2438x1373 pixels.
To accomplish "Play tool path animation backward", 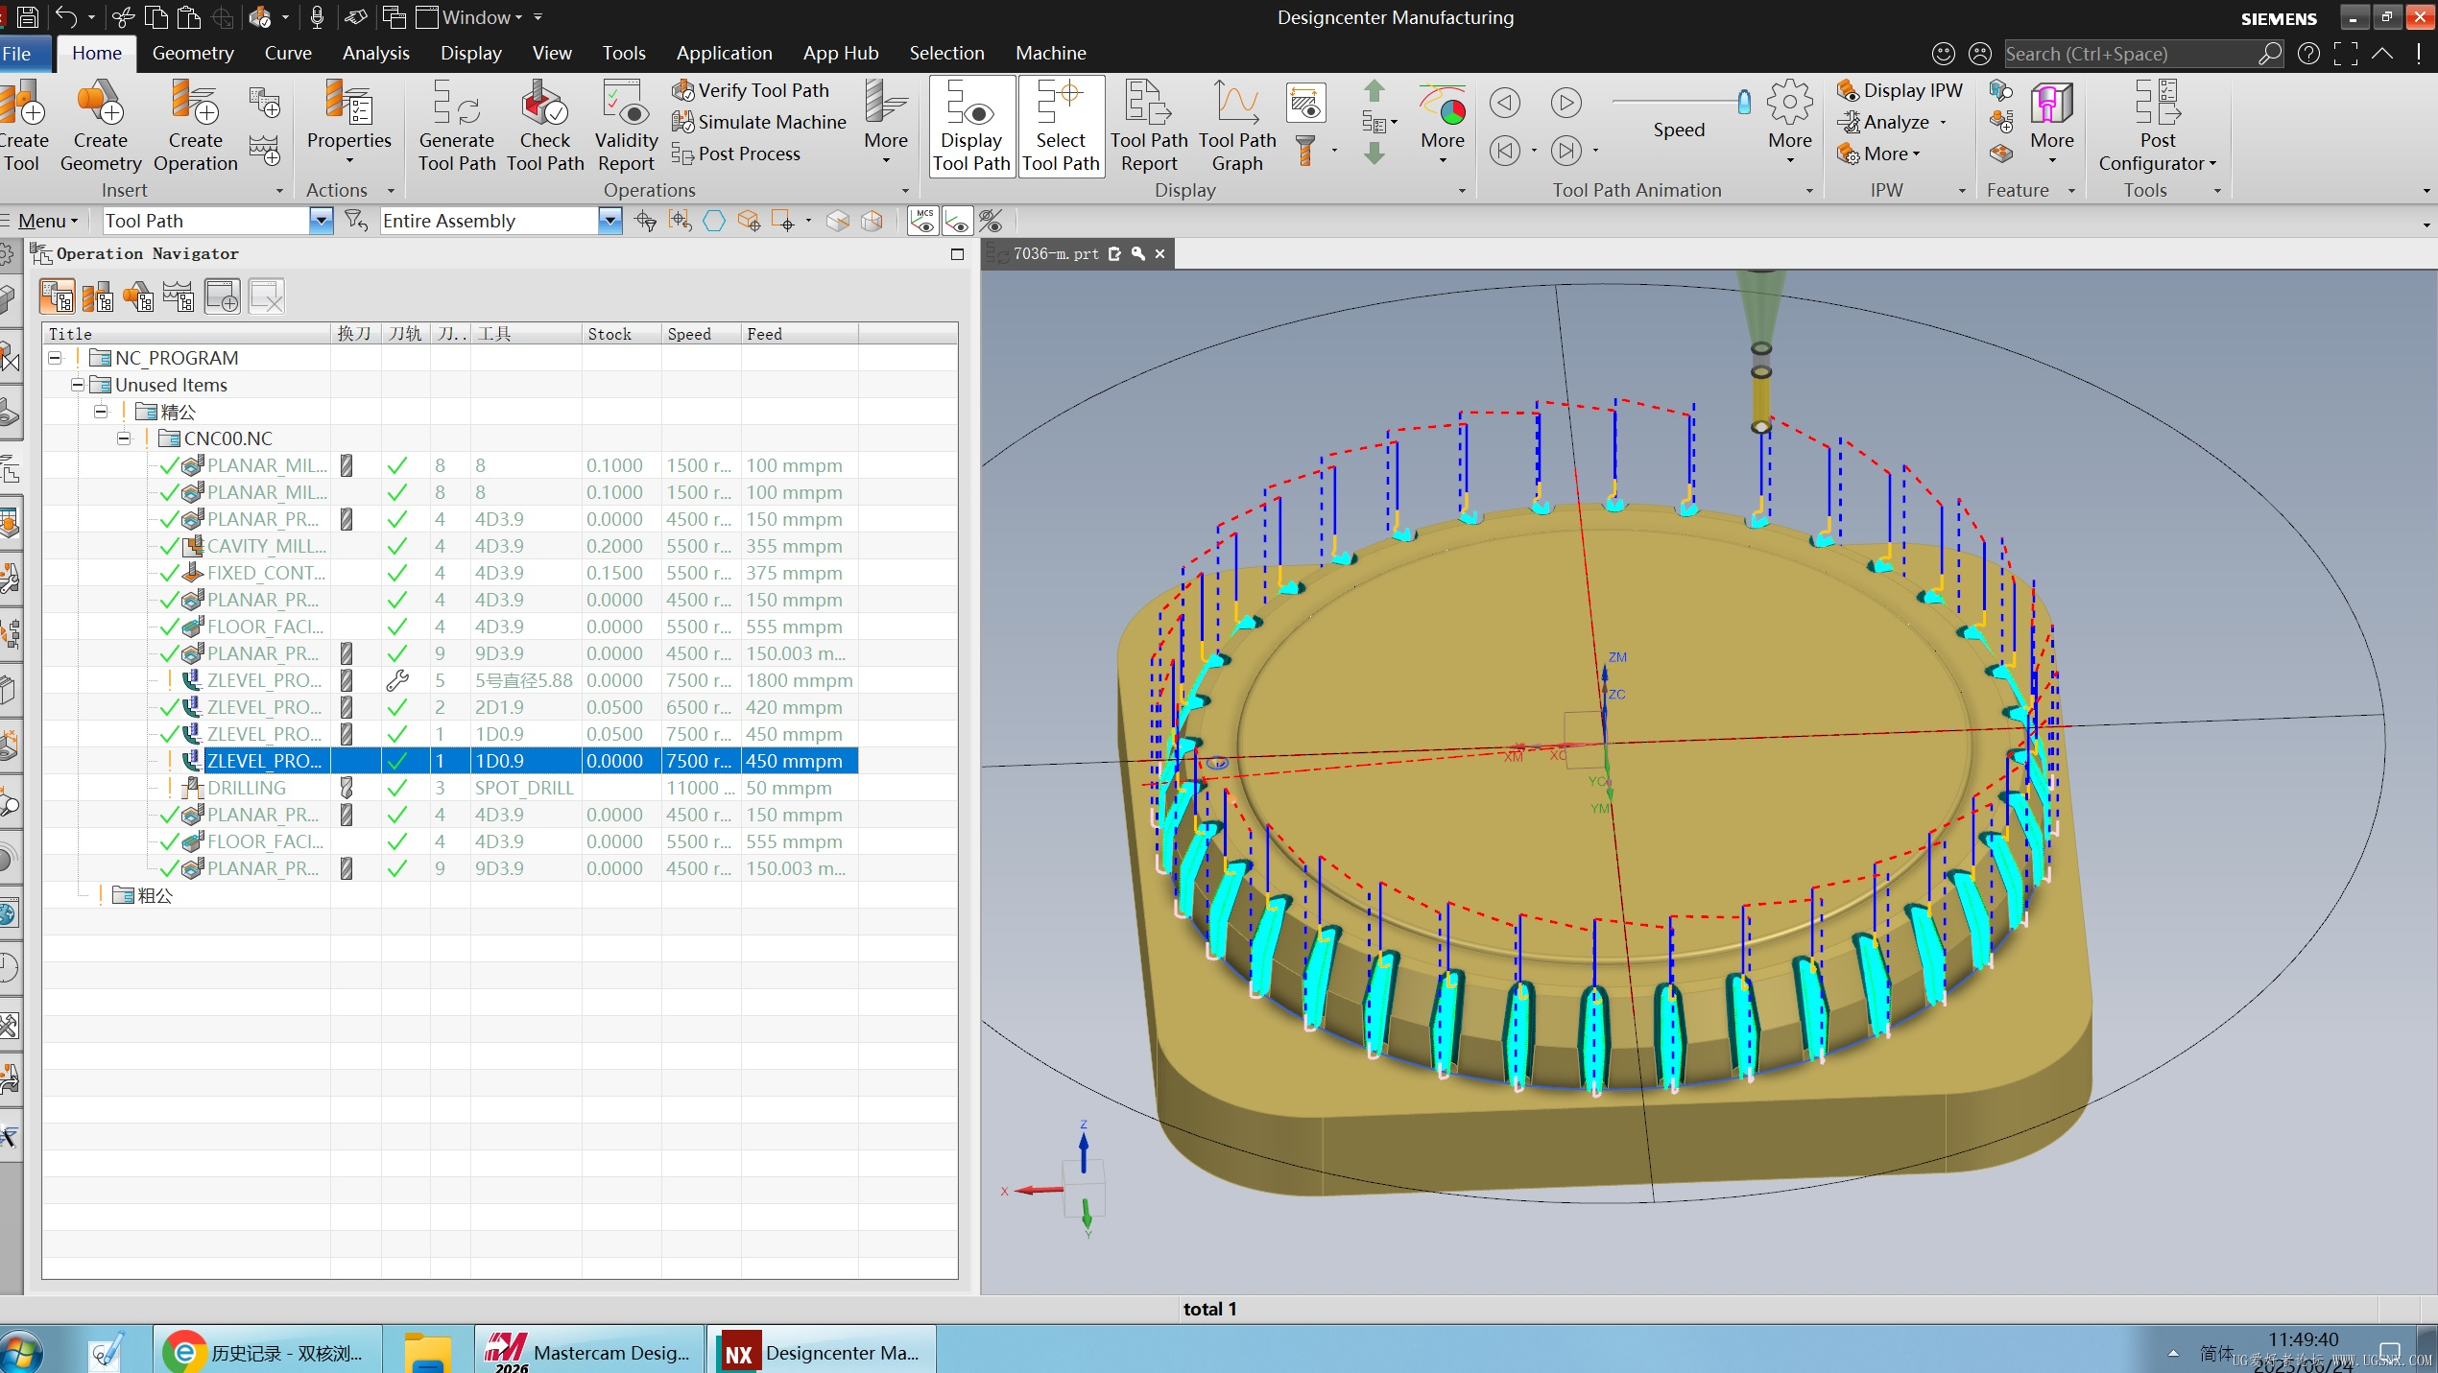I will 1504,103.
